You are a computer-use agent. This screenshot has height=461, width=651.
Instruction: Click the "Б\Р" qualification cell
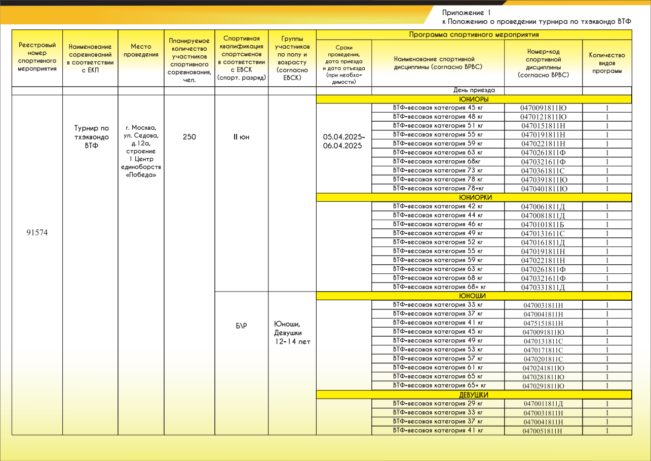(x=241, y=326)
